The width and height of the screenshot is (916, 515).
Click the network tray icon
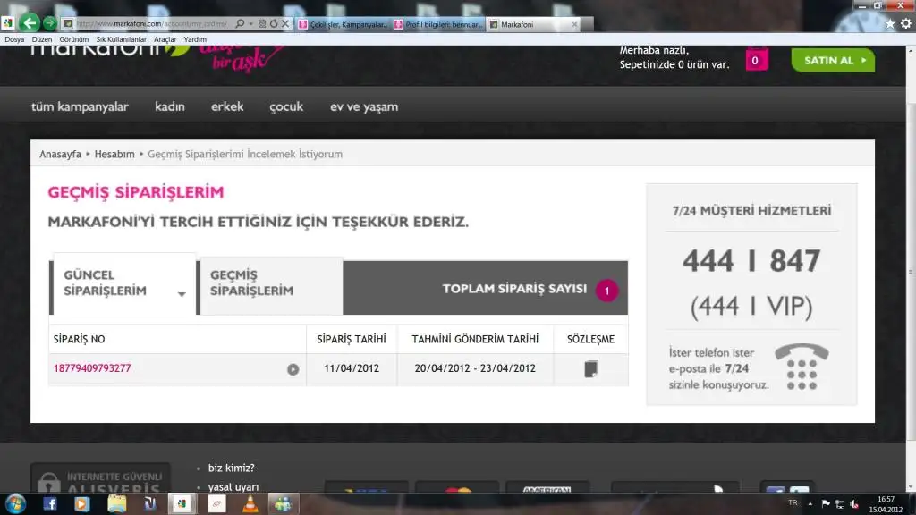(x=840, y=504)
